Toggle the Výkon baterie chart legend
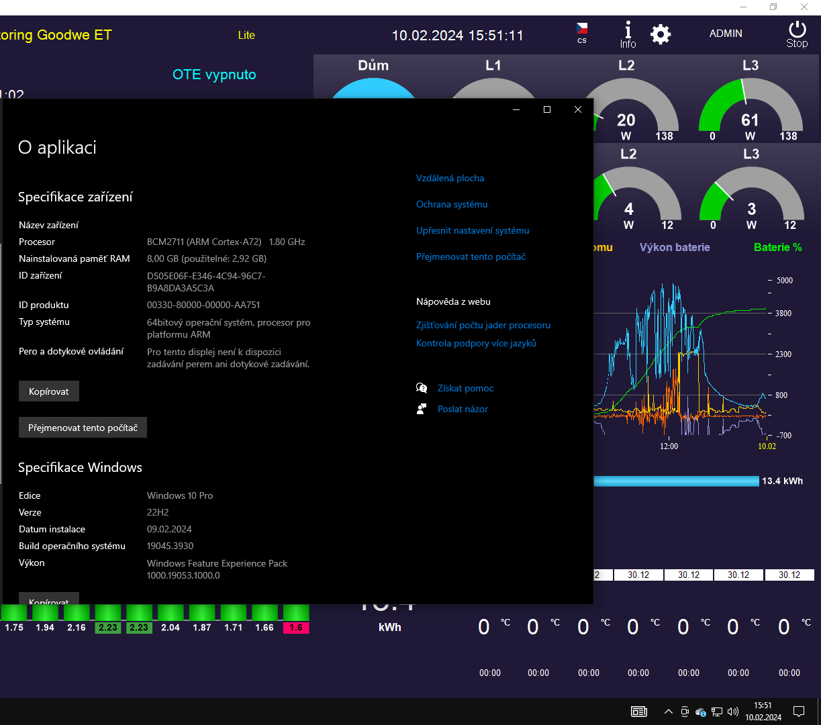Image resolution: width=821 pixels, height=725 pixels. point(674,247)
